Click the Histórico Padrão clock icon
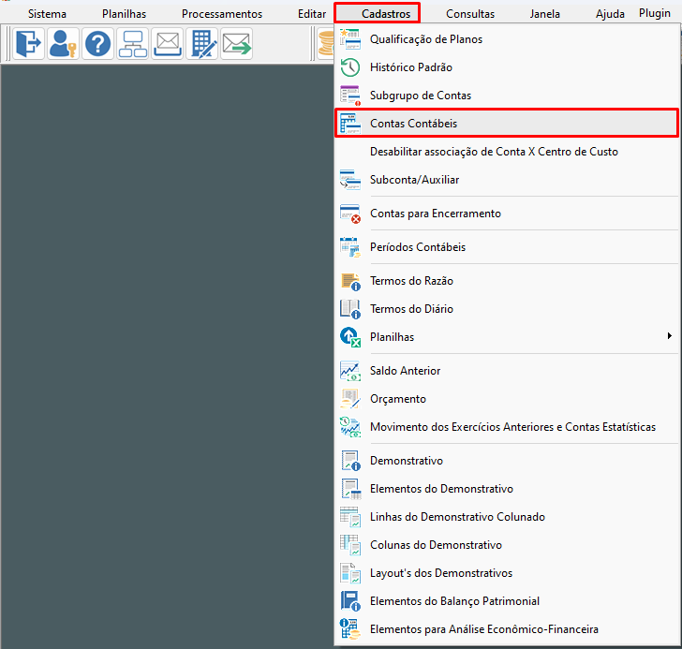This screenshot has width=682, height=649. 350,67
